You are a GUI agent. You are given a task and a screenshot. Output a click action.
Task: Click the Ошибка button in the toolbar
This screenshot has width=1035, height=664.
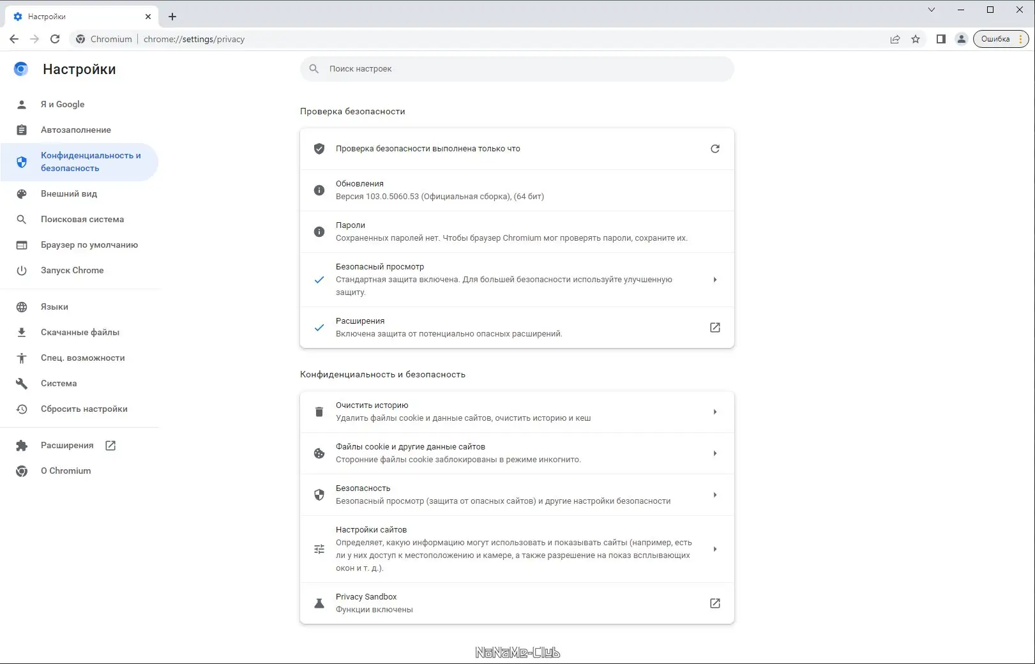[x=995, y=39]
